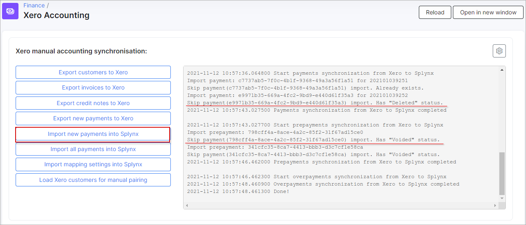
Task: Click Open in new window
Action: (488, 12)
